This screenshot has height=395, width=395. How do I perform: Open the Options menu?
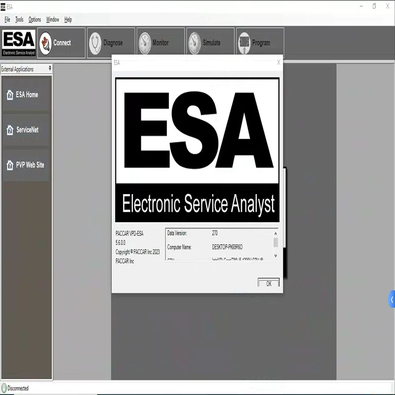(35, 20)
